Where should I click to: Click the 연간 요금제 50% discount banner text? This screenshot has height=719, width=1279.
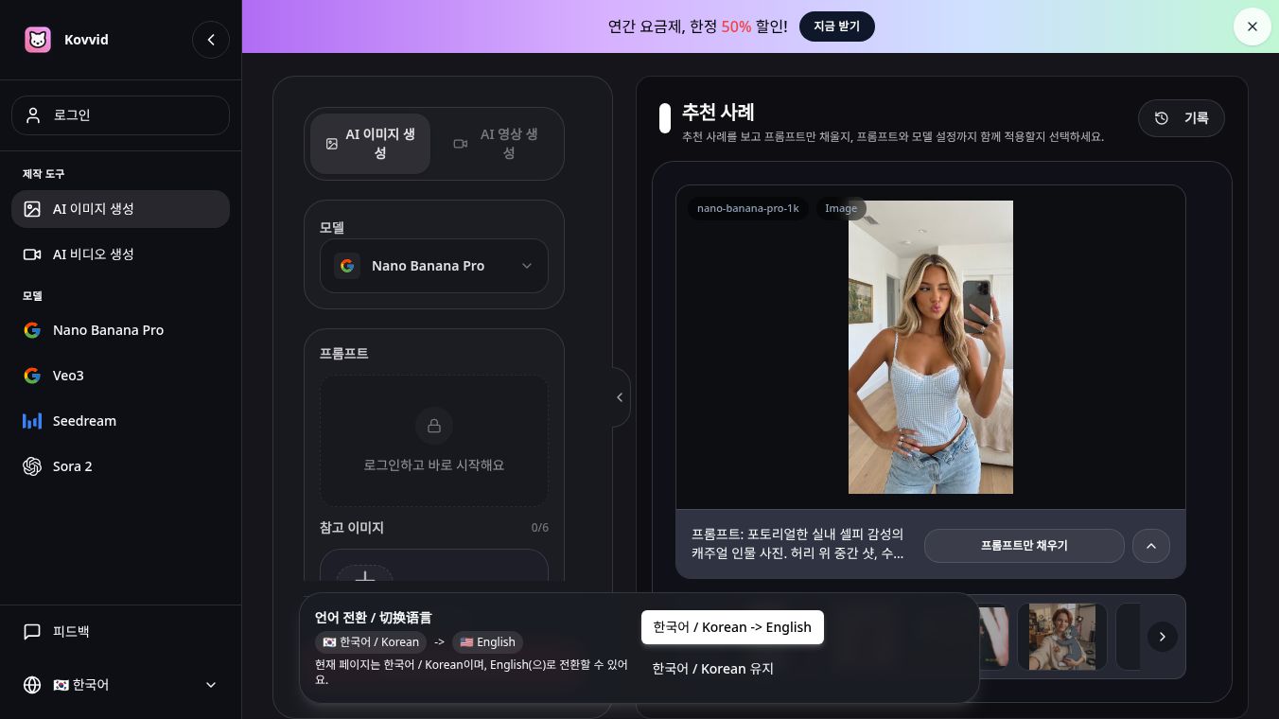[x=698, y=26]
